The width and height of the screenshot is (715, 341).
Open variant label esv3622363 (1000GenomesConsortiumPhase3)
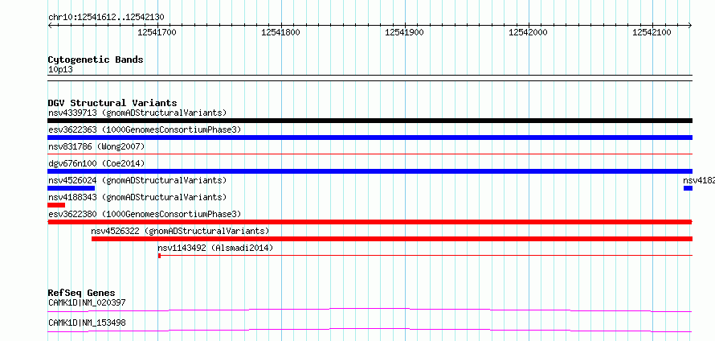coord(145,129)
